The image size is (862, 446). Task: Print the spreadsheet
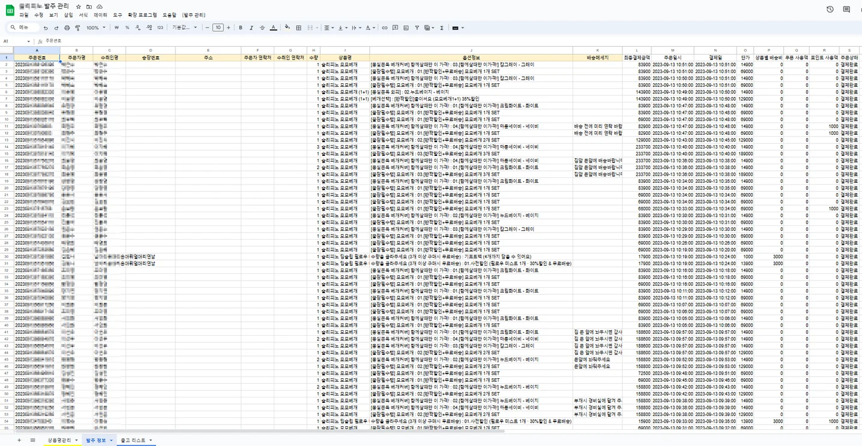(67, 28)
